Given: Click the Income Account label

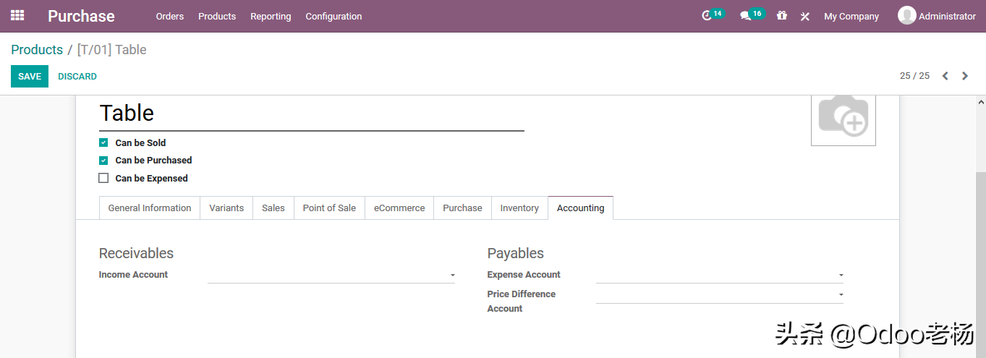Looking at the screenshot, I should pyautogui.click(x=133, y=275).
